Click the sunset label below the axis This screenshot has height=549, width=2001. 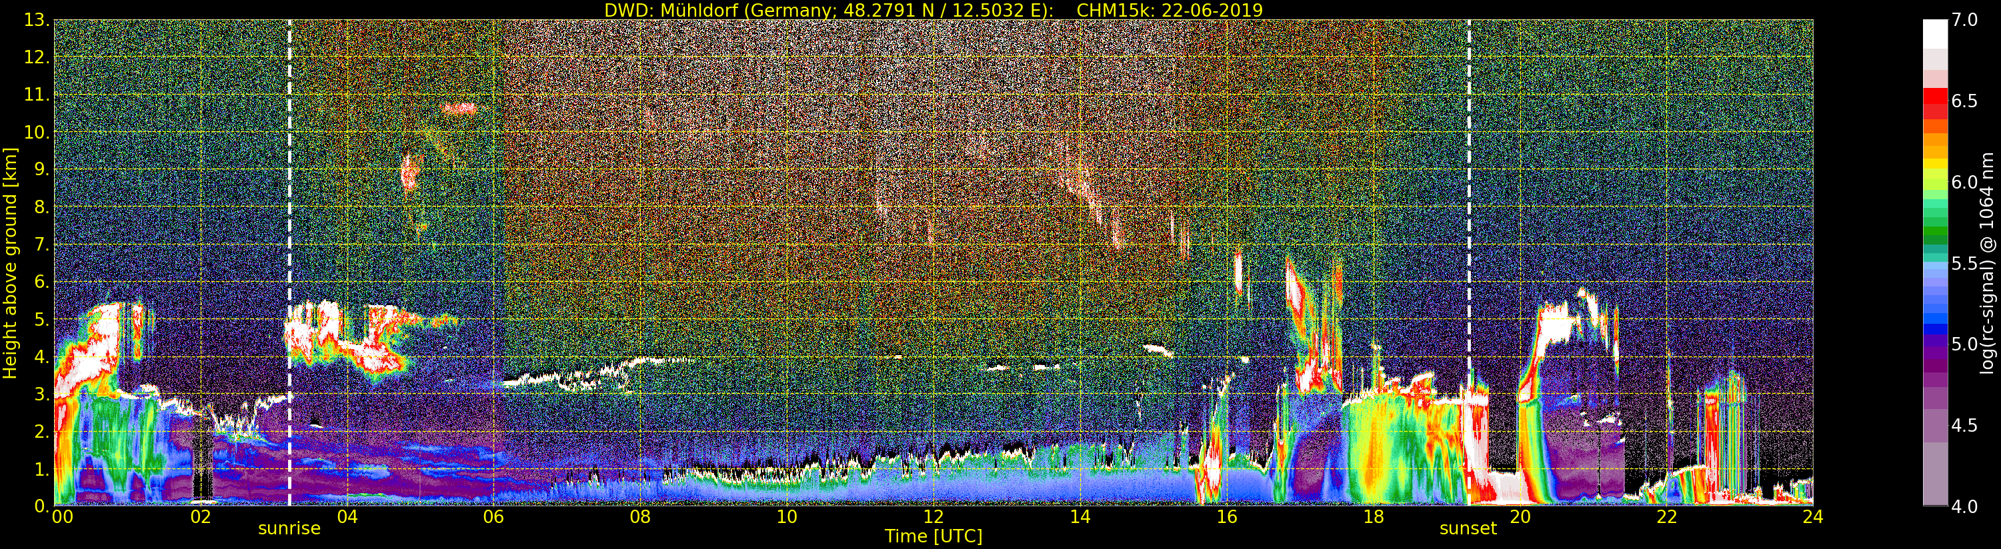pos(1468,529)
